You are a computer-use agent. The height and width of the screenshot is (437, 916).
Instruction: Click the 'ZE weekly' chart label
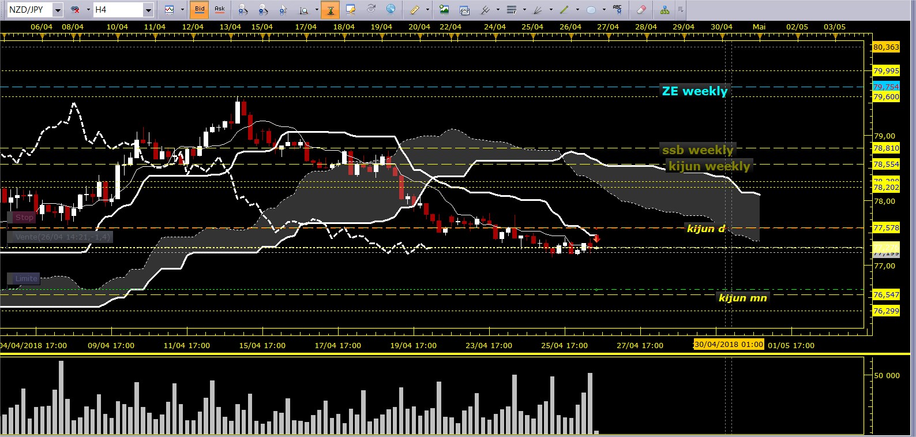[x=694, y=91]
